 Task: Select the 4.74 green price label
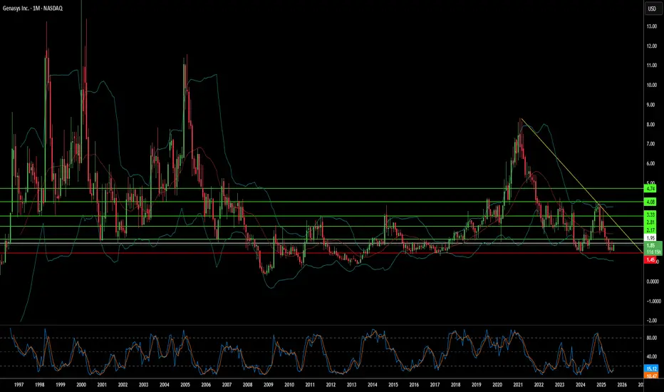point(650,188)
